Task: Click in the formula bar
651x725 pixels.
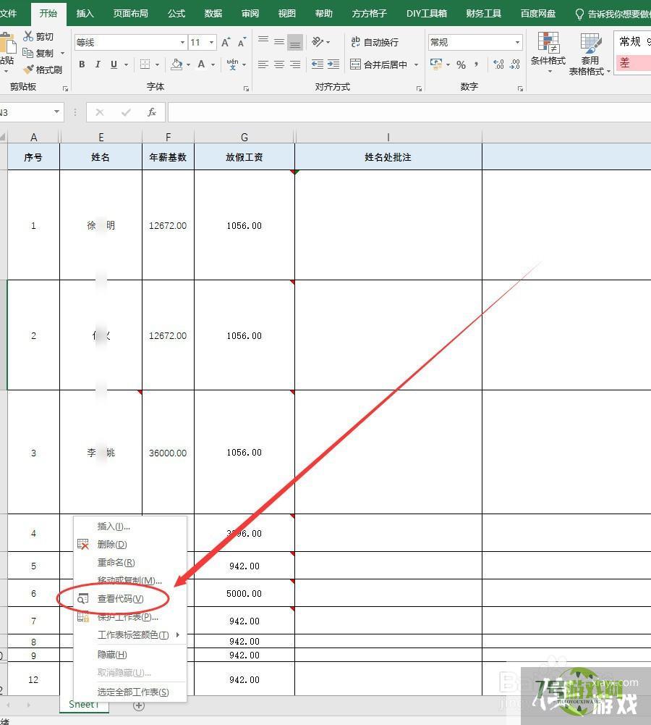Action: [x=409, y=112]
